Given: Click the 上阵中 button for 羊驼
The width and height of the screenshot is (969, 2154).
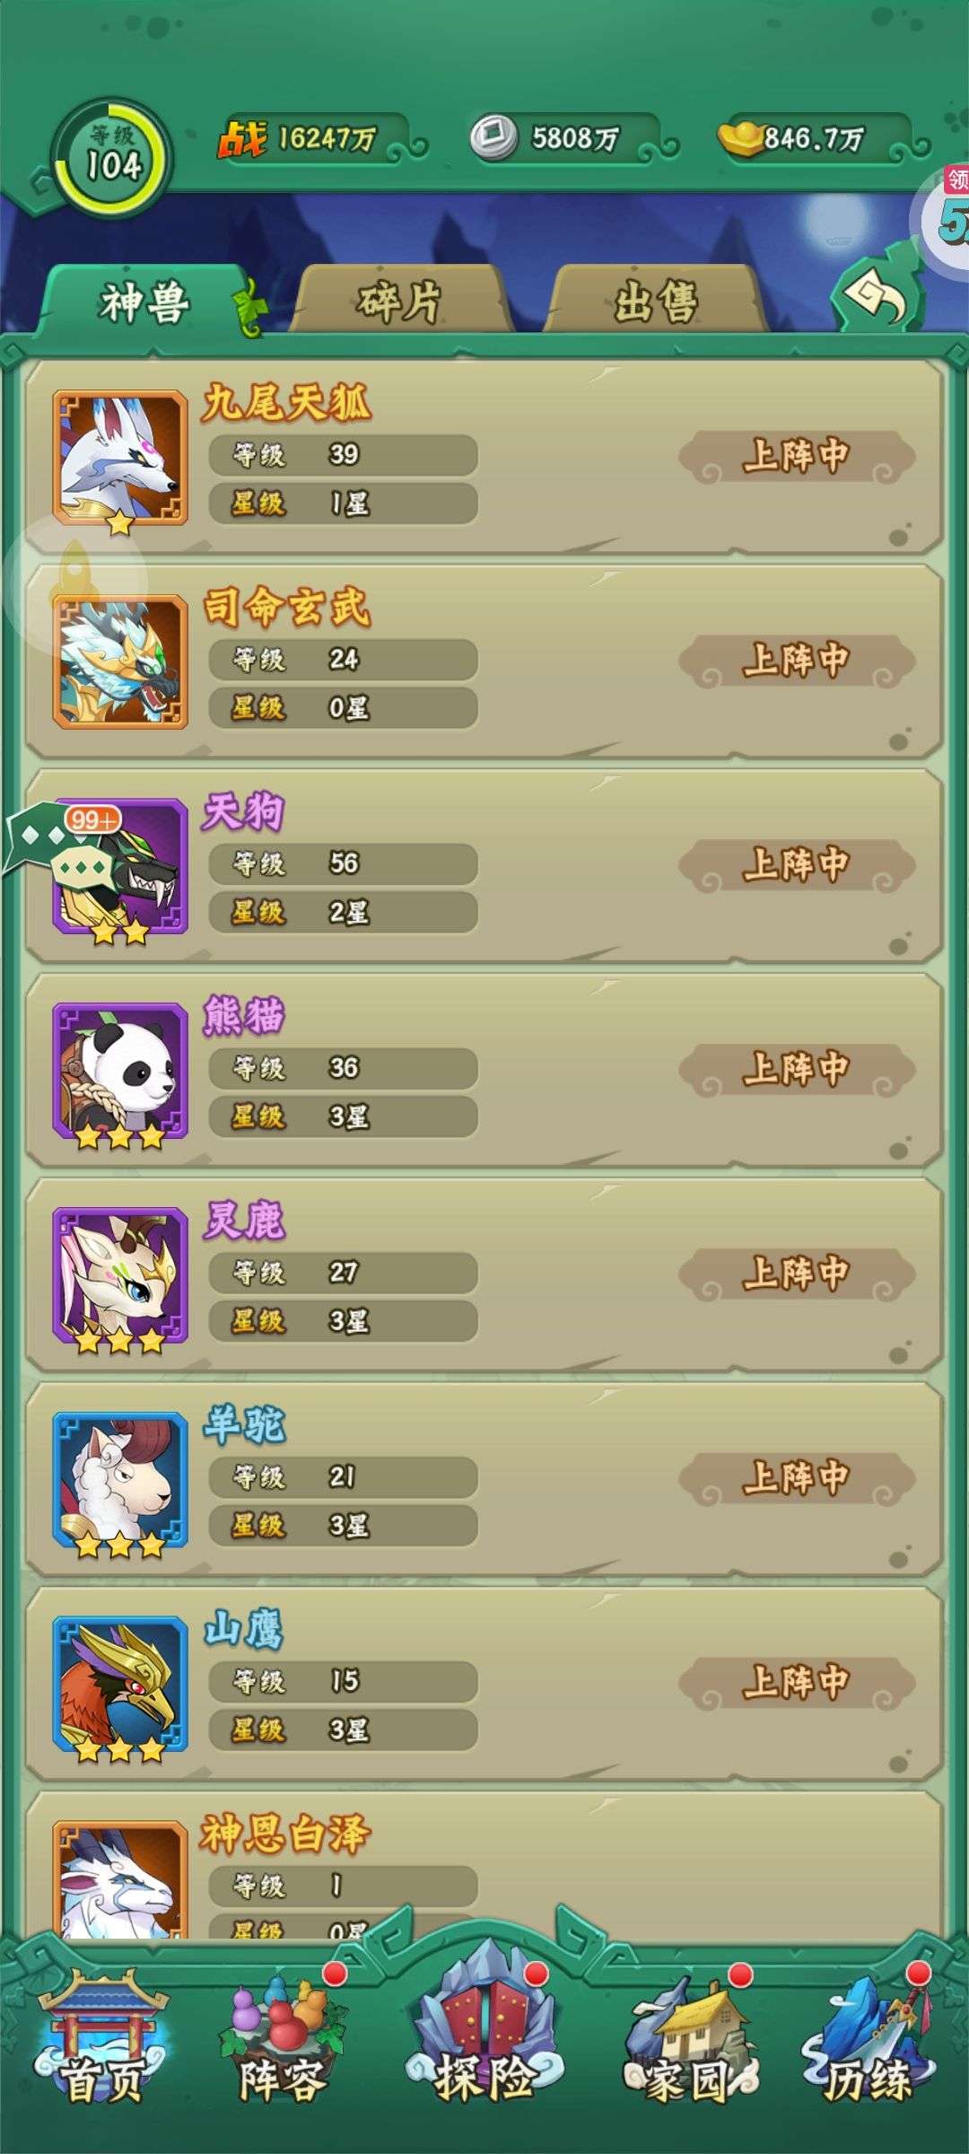Looking at the screenshot, I should click(x=797, y=1477).
